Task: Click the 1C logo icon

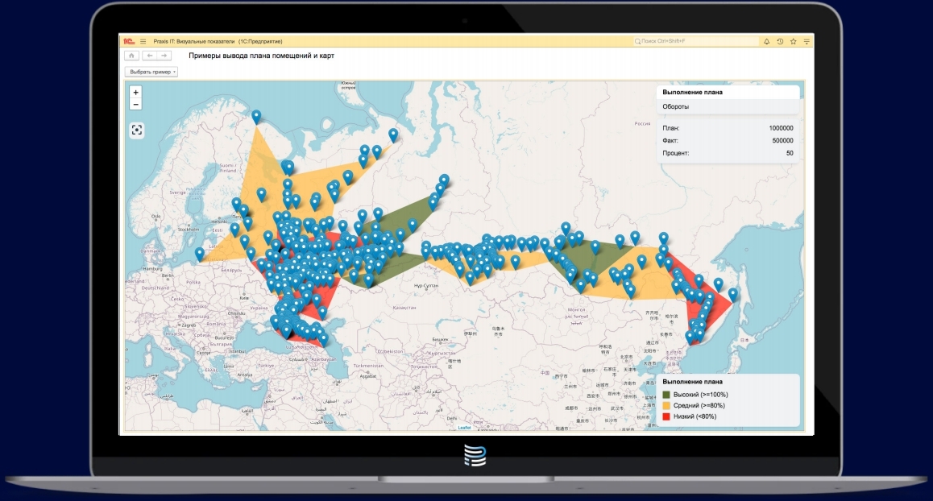Action: pos(129,42)
